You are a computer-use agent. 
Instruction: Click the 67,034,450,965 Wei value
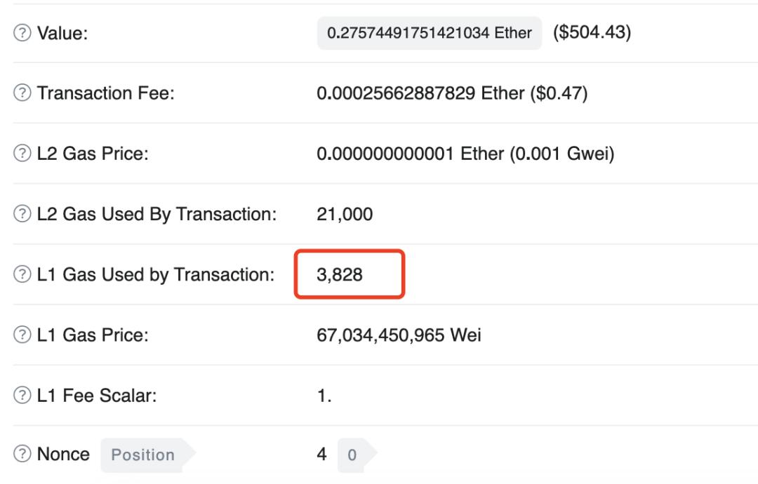click(399, 335)
